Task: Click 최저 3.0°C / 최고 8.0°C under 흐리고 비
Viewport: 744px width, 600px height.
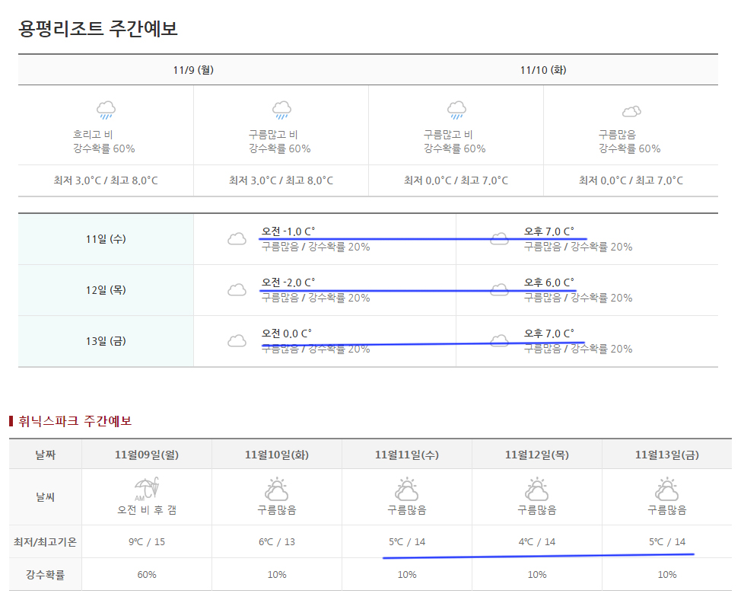Action: pyautogui.click(x=106, y=180)
